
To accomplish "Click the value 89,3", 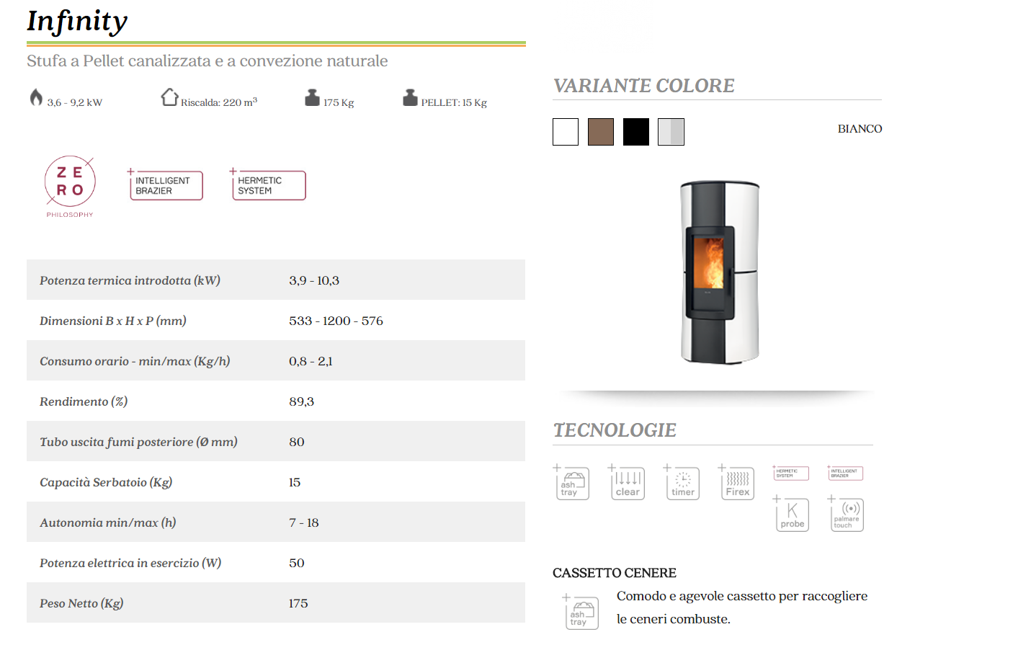I will (x=301, y=401).
